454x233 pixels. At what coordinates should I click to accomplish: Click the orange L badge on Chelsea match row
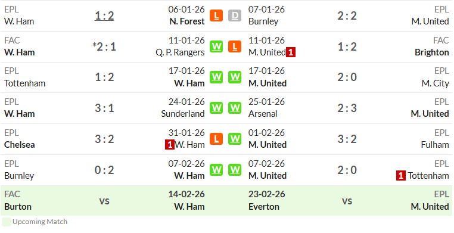click(x=216, y=139)
